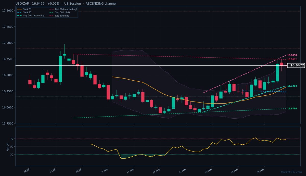Click the RSI 50 level label
This screenshot has width=306, height=176.
click(12, 147)
